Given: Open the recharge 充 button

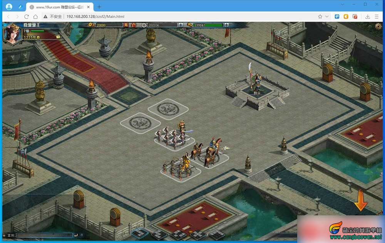Looking at the screenshot, I should click(x=126, y=25).
